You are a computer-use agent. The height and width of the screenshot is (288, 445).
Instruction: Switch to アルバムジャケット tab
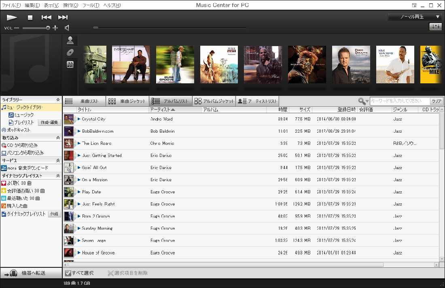pos(214,101)
